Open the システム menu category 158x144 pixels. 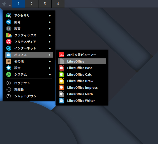click(x=29, y=74)
